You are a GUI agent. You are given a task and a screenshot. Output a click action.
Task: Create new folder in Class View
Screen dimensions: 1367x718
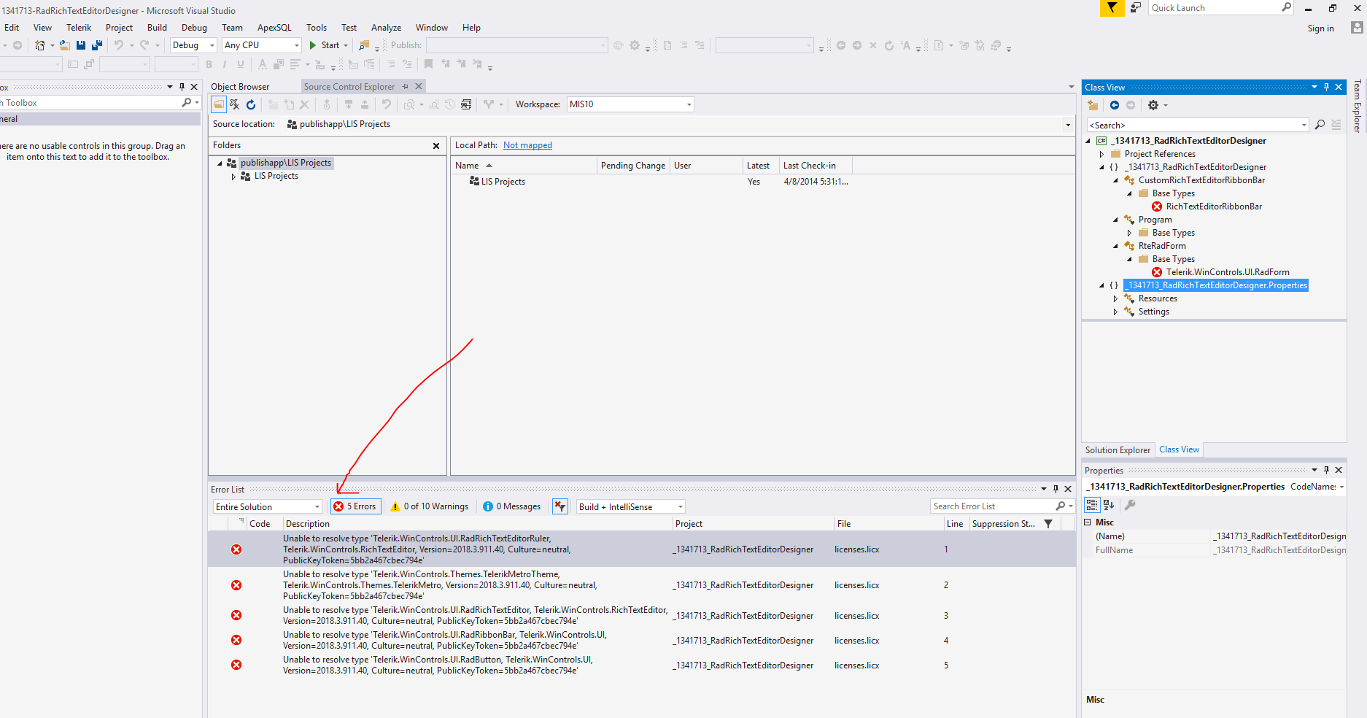(x=1093, y=105)
